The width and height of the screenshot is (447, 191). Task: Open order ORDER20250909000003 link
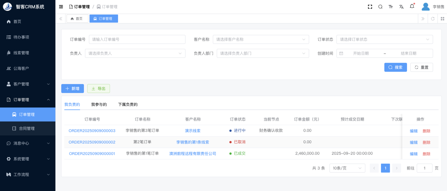pyautogui.click(x=92, y=131)
